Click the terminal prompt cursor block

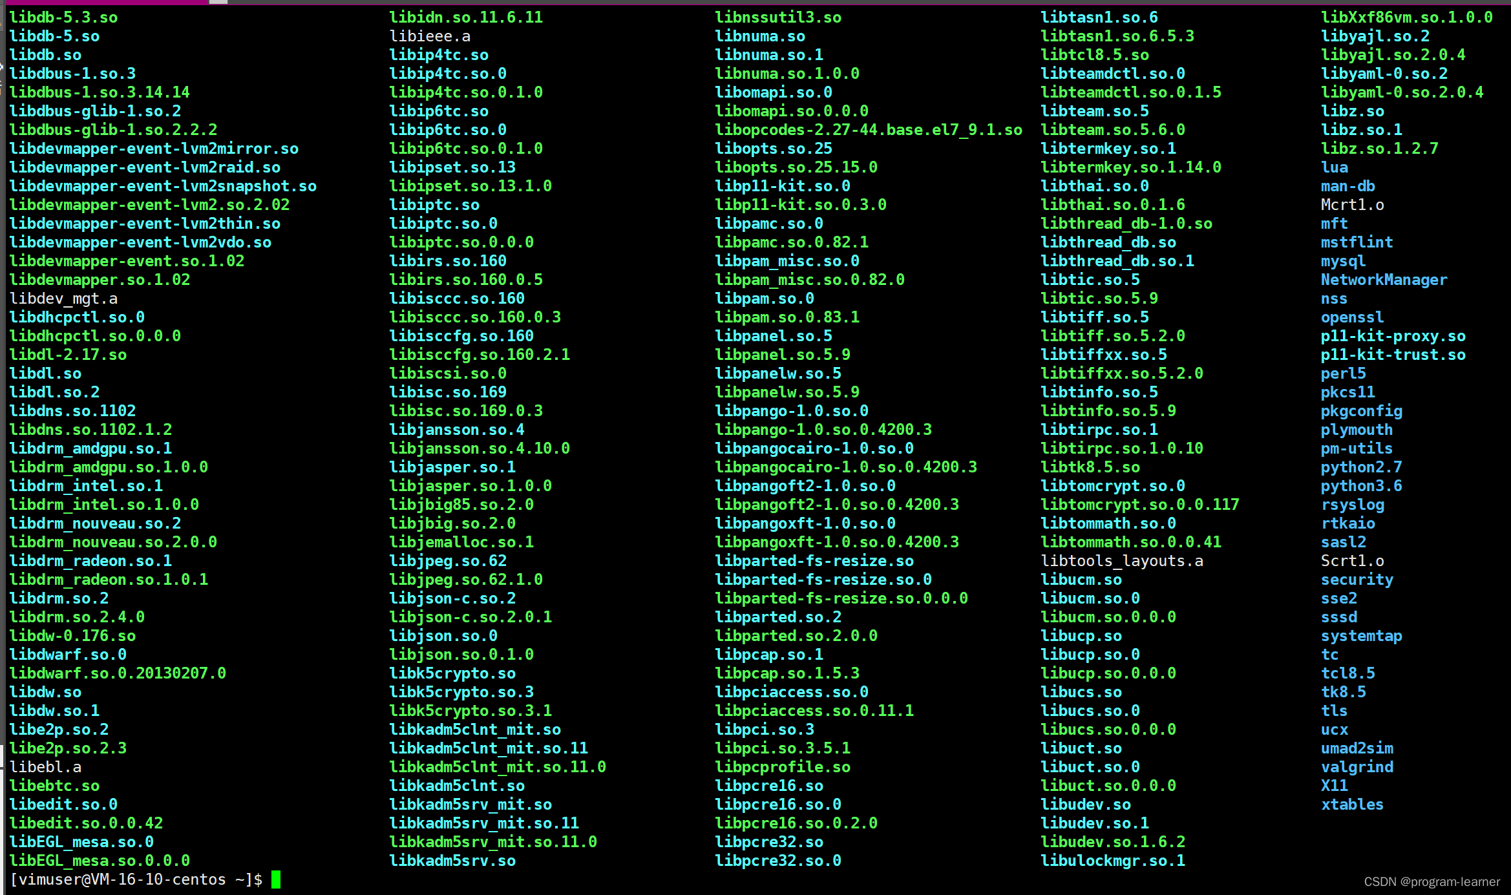click(x=276, y=879)
